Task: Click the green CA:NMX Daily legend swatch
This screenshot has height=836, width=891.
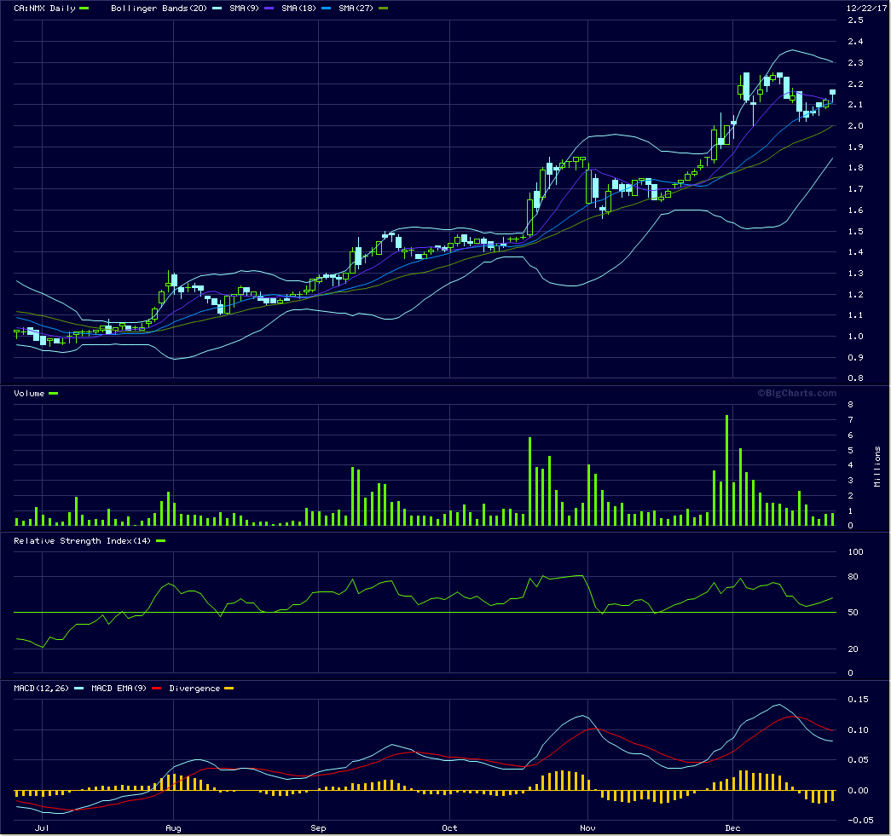Action: coord(84,9)
